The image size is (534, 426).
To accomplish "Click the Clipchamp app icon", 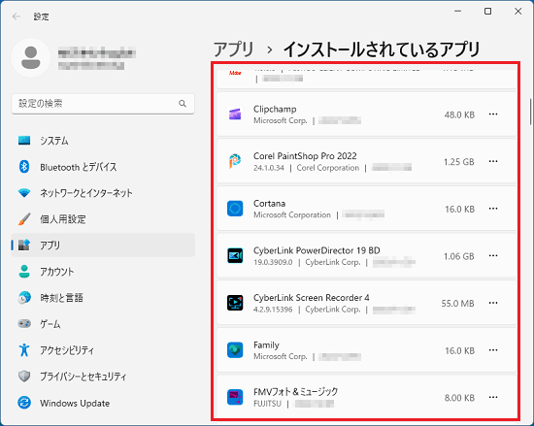I will tap(235, 115).
